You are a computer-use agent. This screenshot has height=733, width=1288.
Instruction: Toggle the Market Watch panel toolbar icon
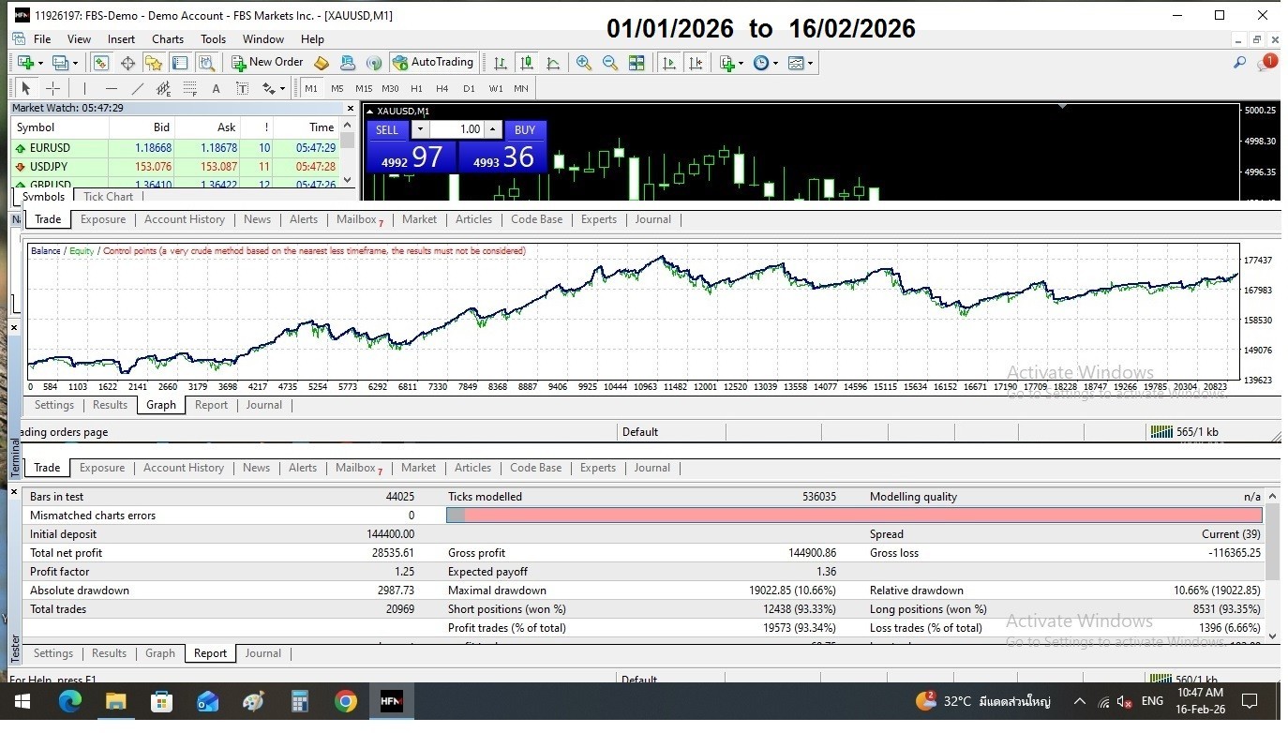point(101,63)
